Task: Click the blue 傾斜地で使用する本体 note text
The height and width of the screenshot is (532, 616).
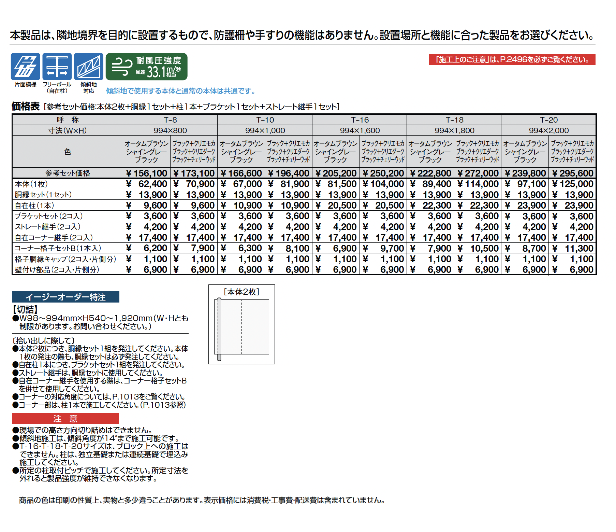Action: coord(180,91)
